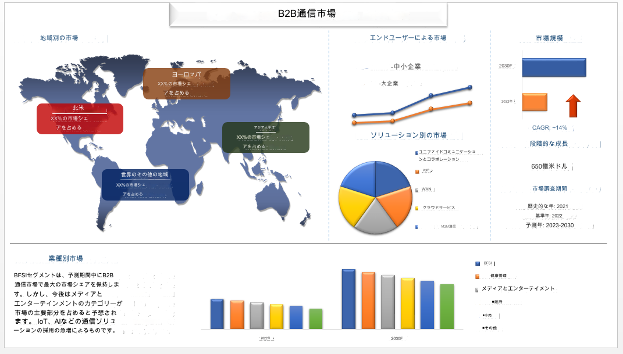Click the メディアとエンターテイメント legend label
The width and height of the screenshot is (623, 354).
coord(518,288)
